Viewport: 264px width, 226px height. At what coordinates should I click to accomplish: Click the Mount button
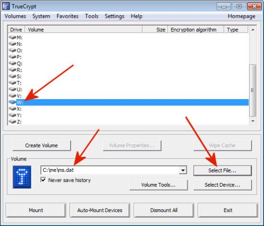(36, 210)
